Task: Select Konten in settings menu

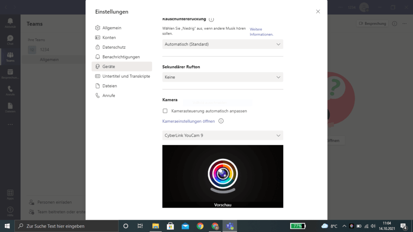Action: click(122, 38)
